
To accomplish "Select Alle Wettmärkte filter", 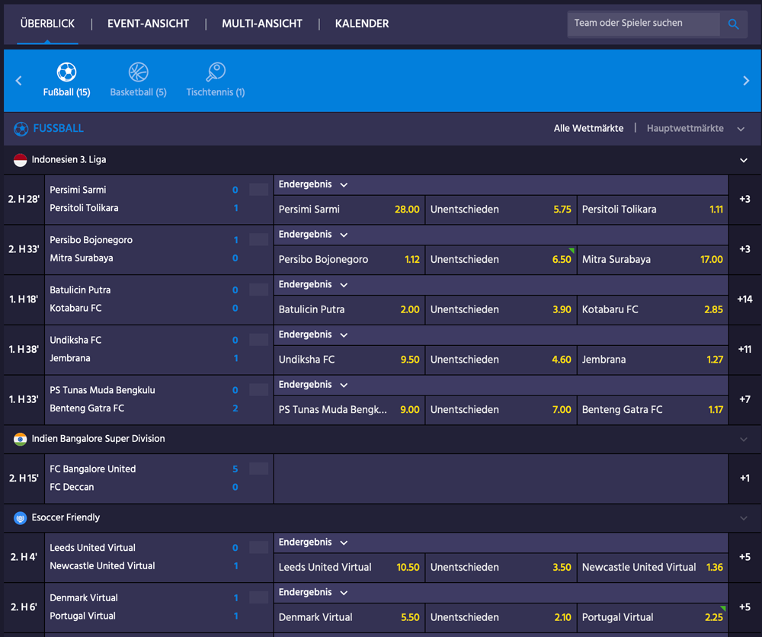I will click(588, 128).
